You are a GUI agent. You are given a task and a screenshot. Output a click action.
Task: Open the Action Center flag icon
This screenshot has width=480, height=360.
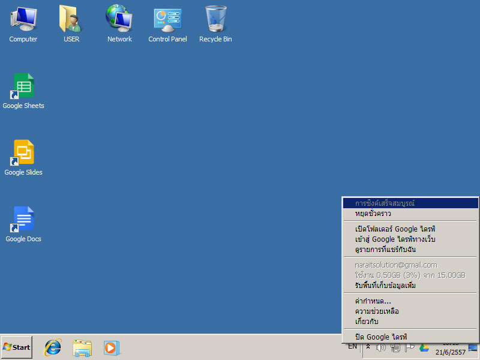tap(410, 348)
